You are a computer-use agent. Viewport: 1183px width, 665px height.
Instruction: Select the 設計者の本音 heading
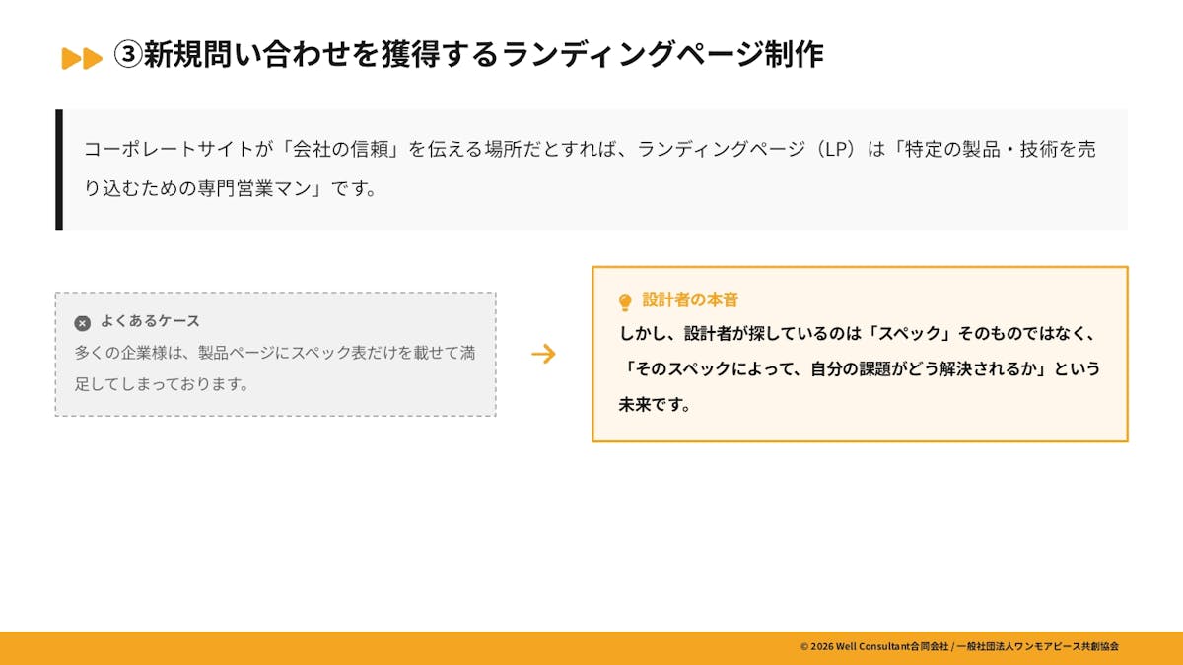(x=690, y=299)
